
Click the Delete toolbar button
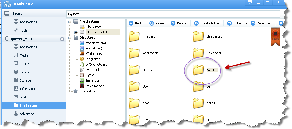pyautogui.click(x=178, y=23)
